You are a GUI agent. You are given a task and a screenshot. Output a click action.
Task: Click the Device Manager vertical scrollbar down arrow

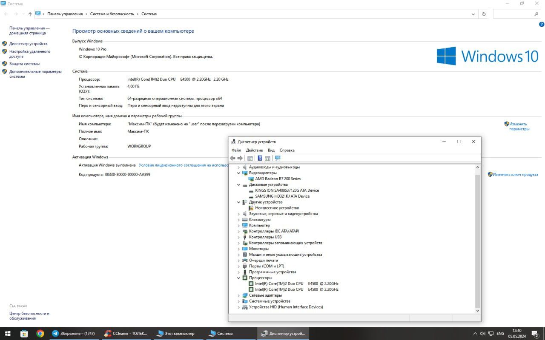[478, 311]
